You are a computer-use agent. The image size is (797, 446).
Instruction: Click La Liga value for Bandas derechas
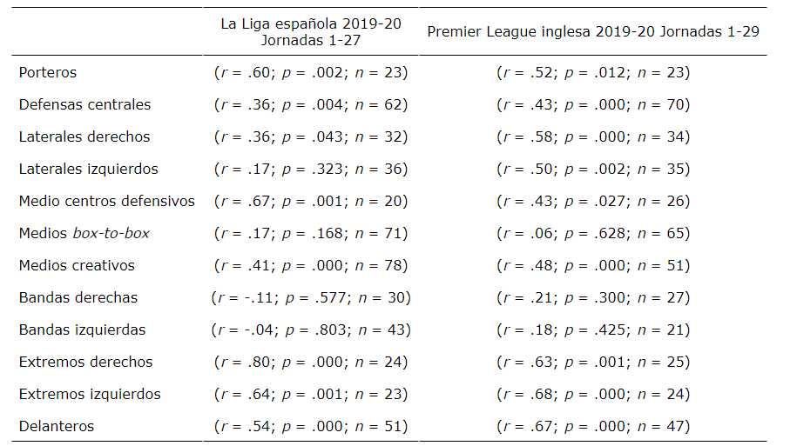310,298
